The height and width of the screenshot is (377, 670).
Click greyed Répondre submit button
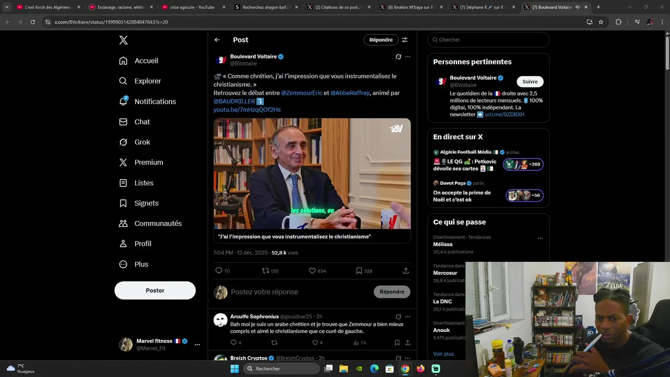coord(392,292)
